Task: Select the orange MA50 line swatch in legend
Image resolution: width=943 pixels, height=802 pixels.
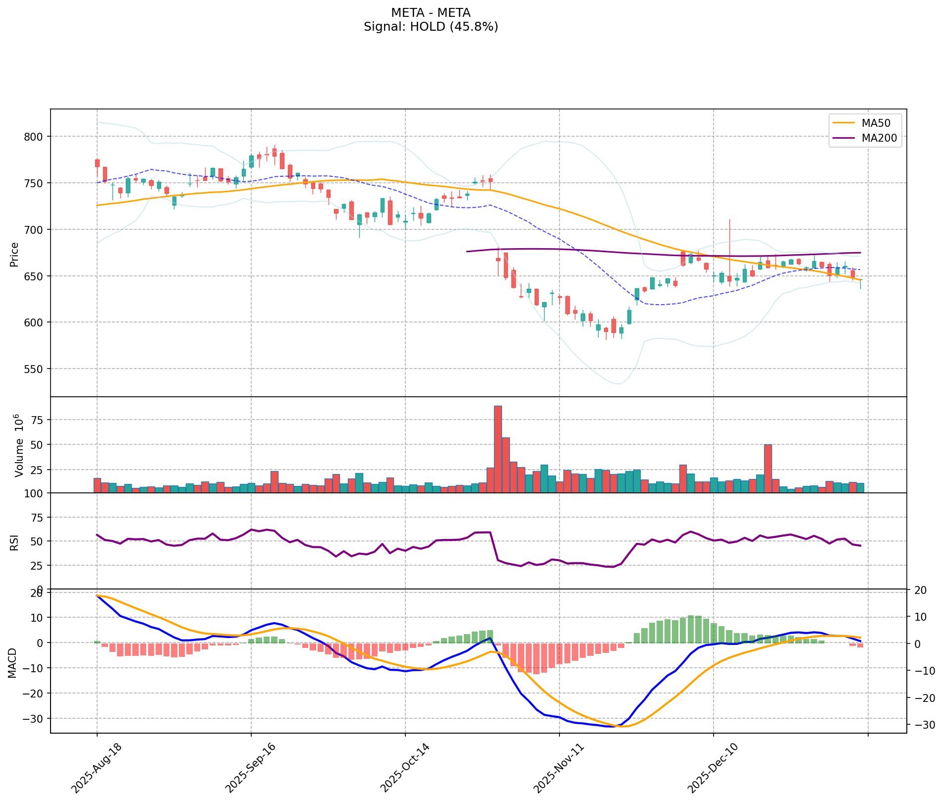Action: point(843,122)
